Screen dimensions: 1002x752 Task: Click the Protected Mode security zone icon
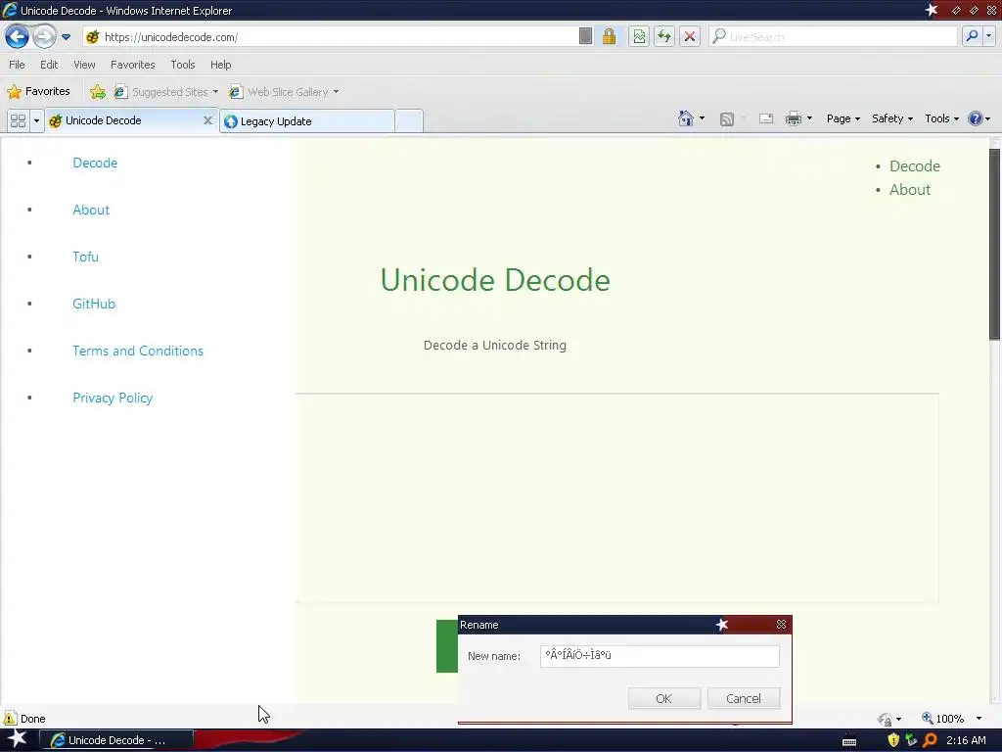pos(885,719)
